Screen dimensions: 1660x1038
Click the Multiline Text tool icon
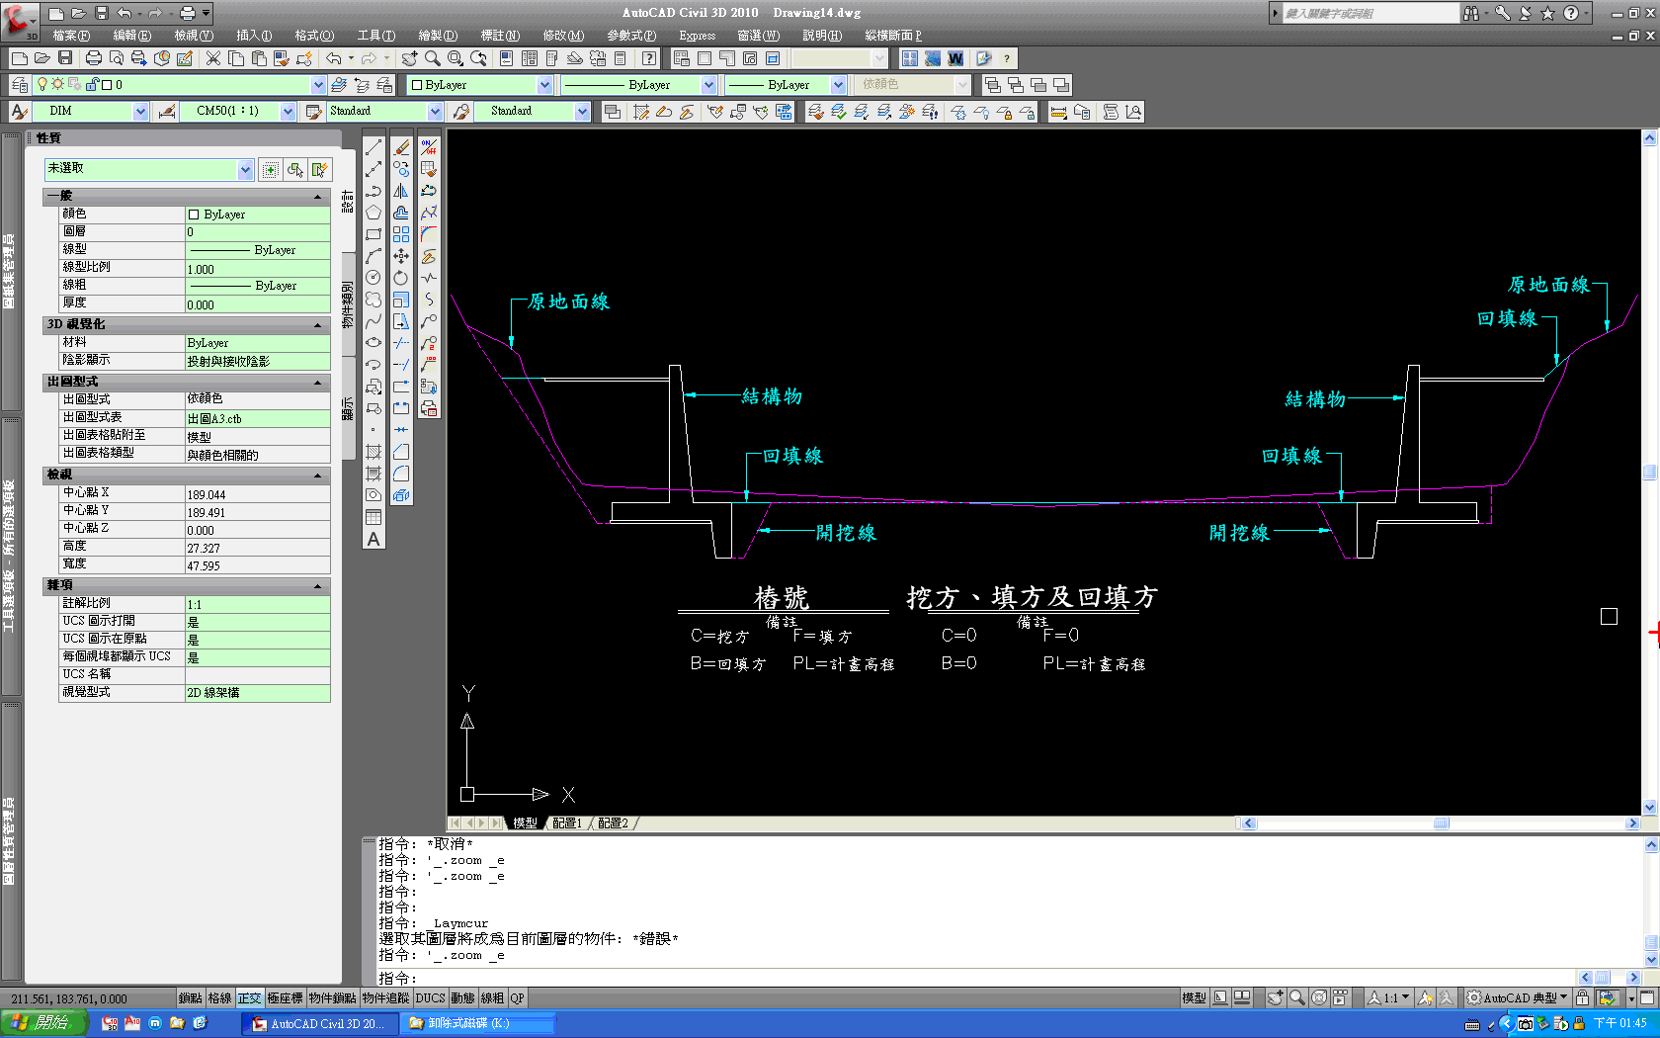(373, 539)
